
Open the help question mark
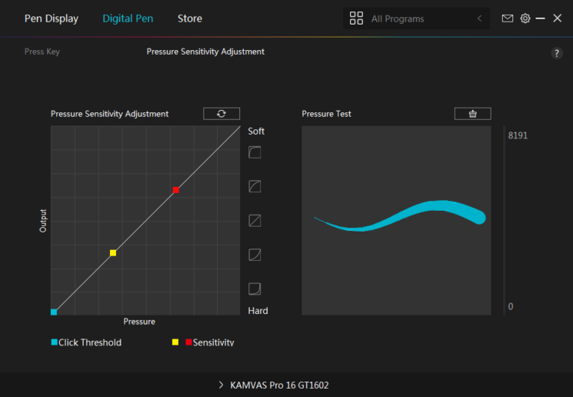pos(557,53)
